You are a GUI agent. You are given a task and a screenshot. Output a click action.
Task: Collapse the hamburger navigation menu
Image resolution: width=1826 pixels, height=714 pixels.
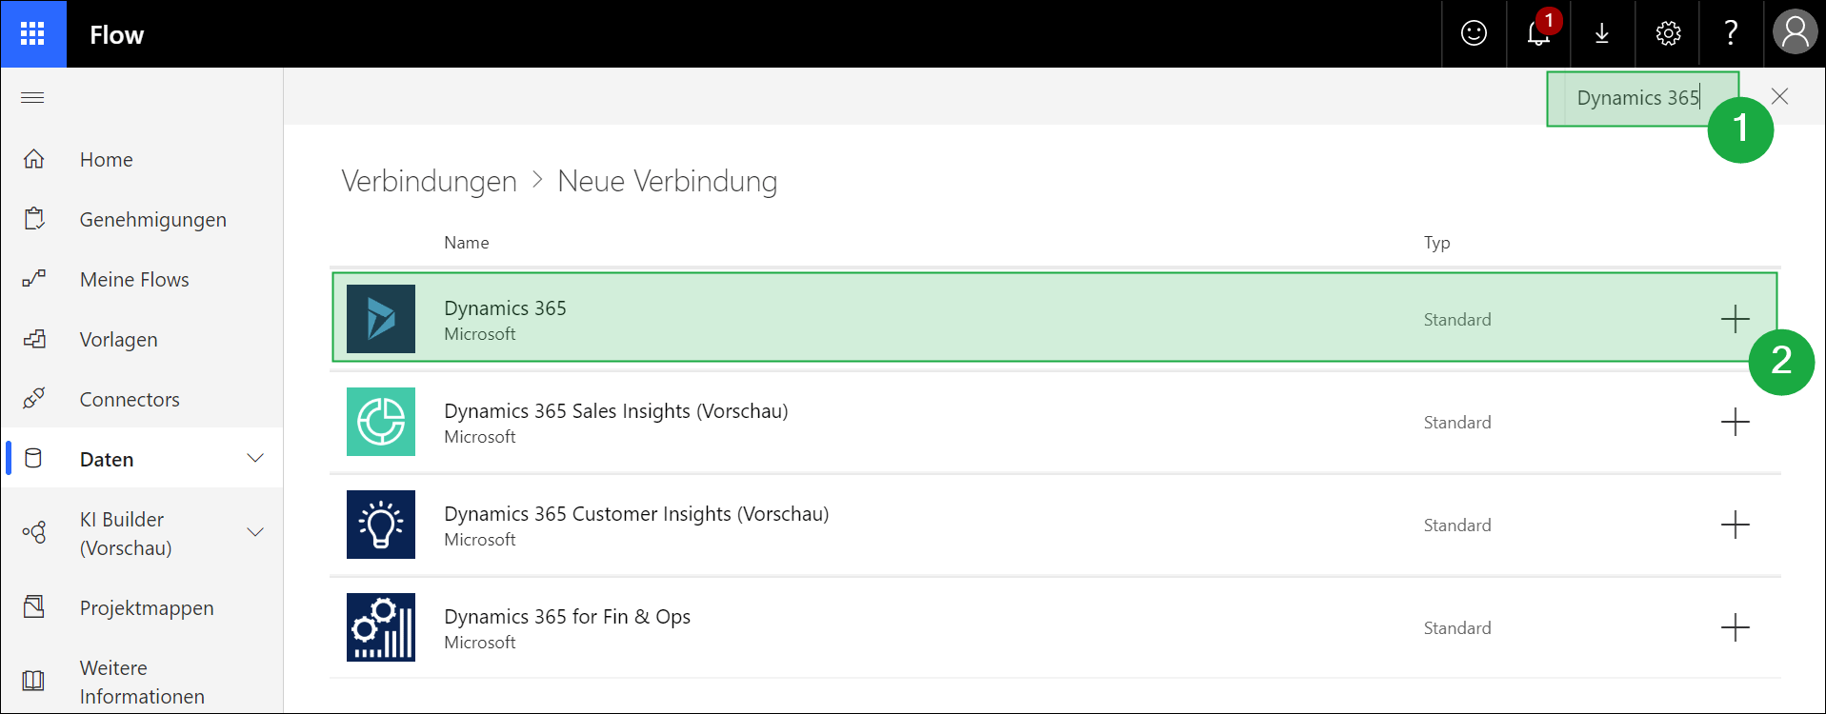[32, 97]
